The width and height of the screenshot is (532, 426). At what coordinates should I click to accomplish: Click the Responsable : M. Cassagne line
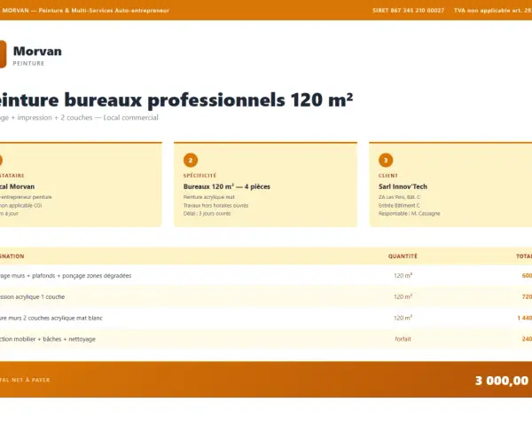[409, 214]
